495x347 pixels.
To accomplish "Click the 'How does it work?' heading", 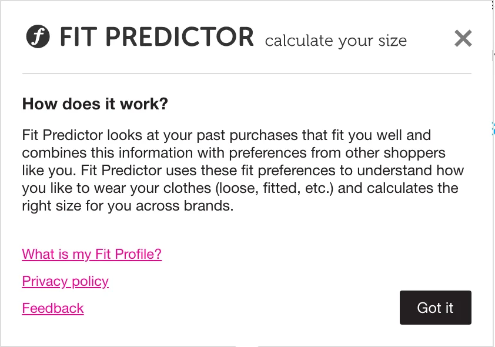I will pyautogui.click(x=95, y=104).
